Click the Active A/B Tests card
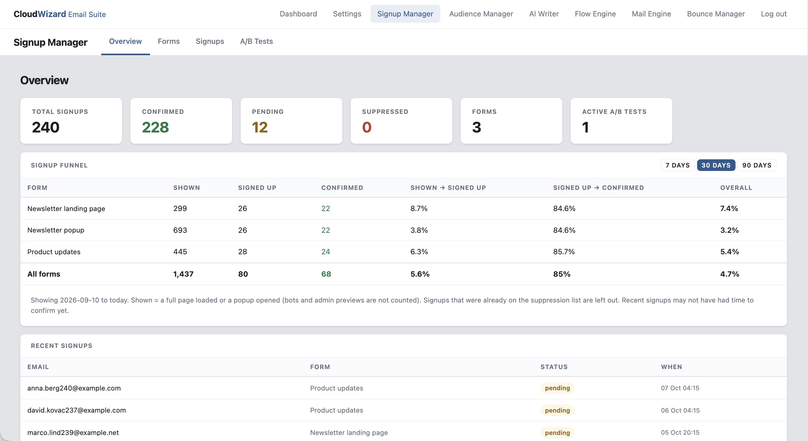 click(621, 121)
